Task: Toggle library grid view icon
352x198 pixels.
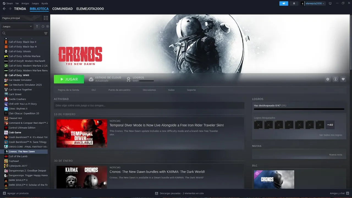Action: pyautogui.click(x=46, y=18)
